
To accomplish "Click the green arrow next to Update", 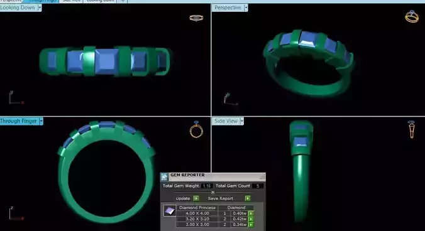I will 196,198.
